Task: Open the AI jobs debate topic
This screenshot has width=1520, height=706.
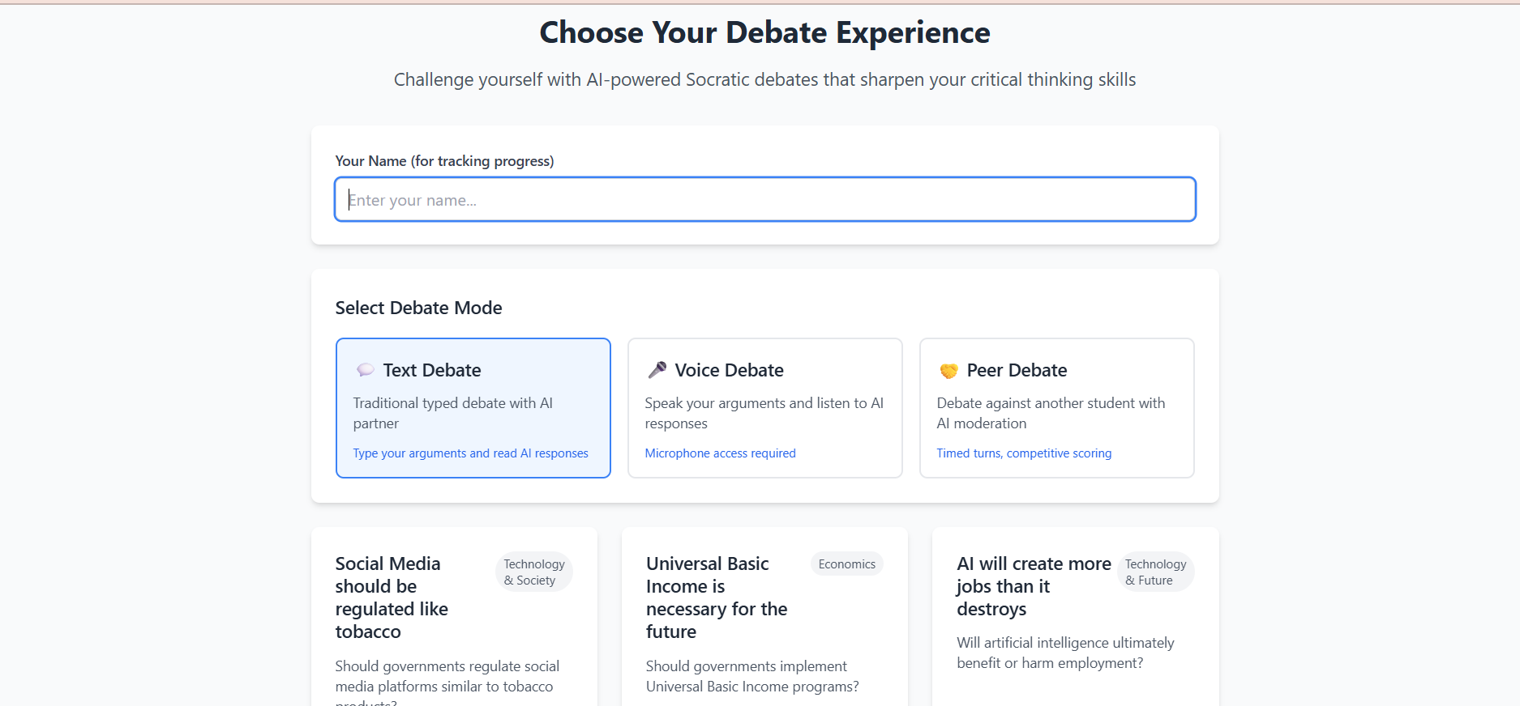Action: click(x=1034, y=586)
